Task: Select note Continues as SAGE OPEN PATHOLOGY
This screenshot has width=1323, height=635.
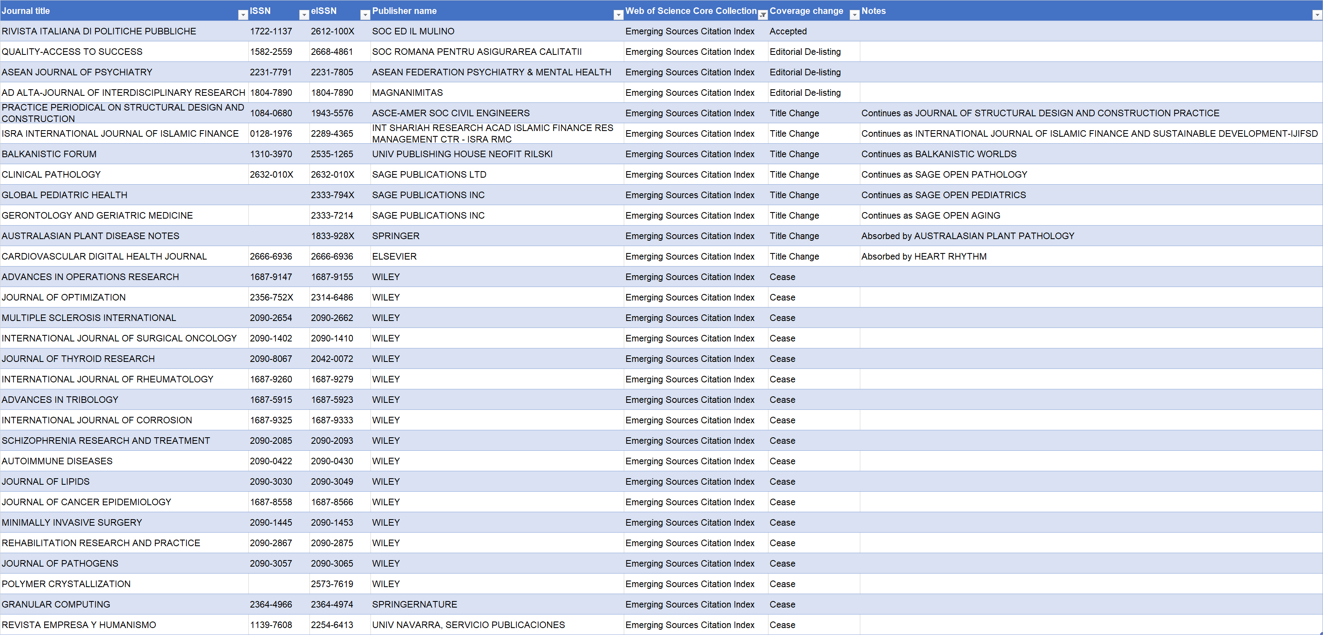Action: pyautogui.click(x=1091, y=174)
